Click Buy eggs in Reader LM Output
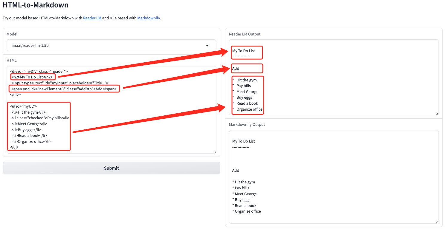The image size is (446, 229). (244, 98)
